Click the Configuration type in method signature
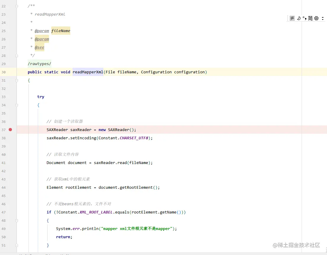Image resolution: width=327 pixels, height=255 pixels. (156, 72)
